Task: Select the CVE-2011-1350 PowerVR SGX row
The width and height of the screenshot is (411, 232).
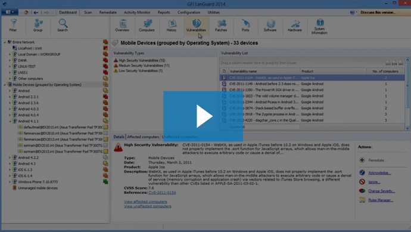Action: click(312, 90)
